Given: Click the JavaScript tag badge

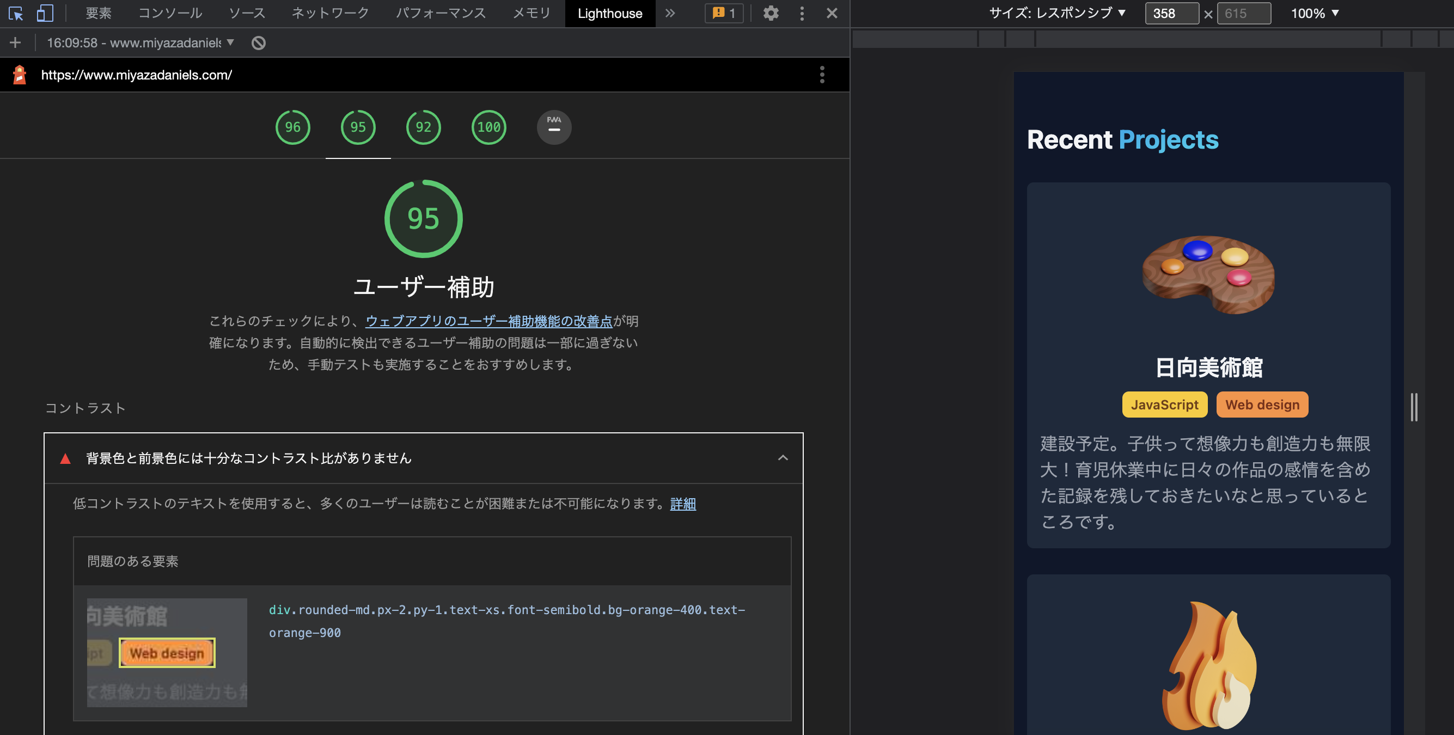Looking at the screenshot, I should (x=1164, y=405).
